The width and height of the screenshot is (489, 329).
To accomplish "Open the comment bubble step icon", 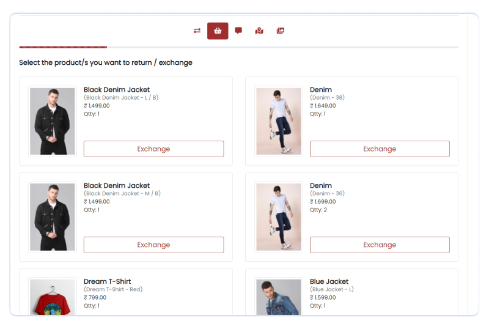I will [238, 31].
